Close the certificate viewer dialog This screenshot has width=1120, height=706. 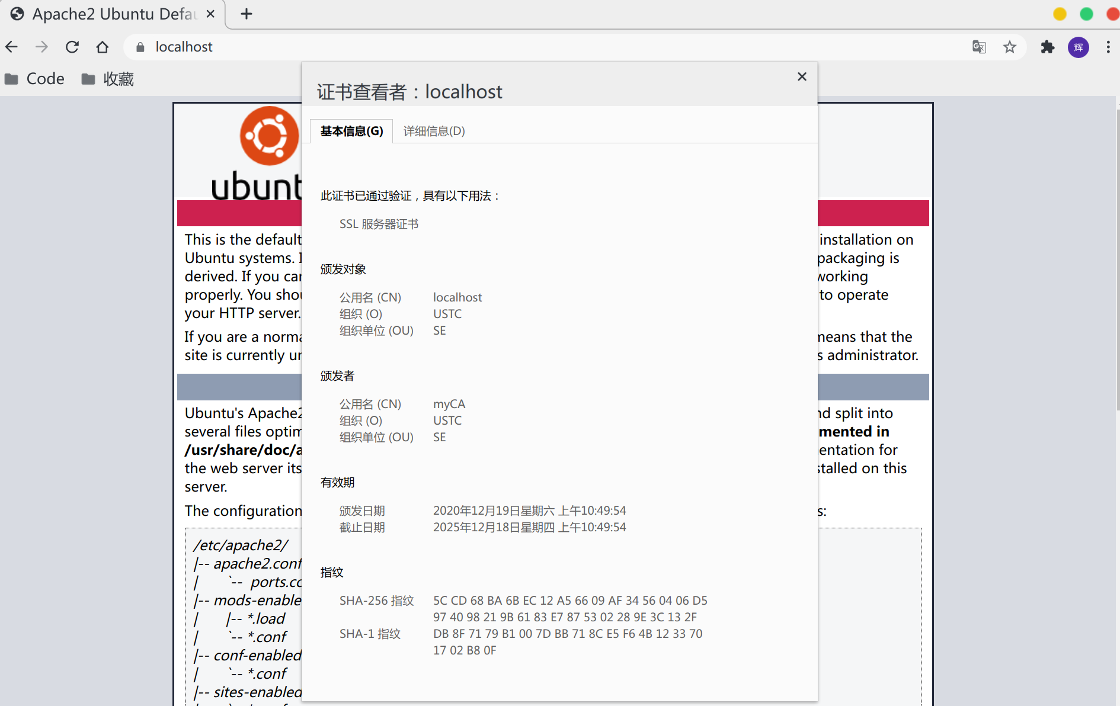[802, 76]
